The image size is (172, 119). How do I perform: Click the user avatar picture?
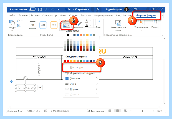[x=126, y=9]
